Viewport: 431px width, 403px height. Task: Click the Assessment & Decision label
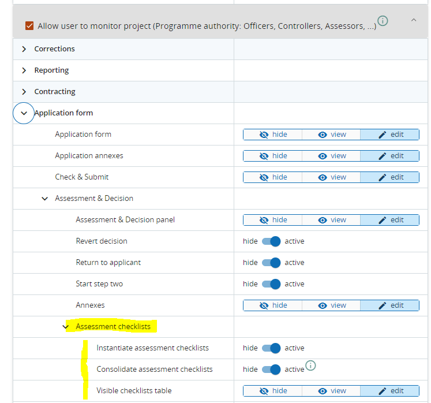94,199
